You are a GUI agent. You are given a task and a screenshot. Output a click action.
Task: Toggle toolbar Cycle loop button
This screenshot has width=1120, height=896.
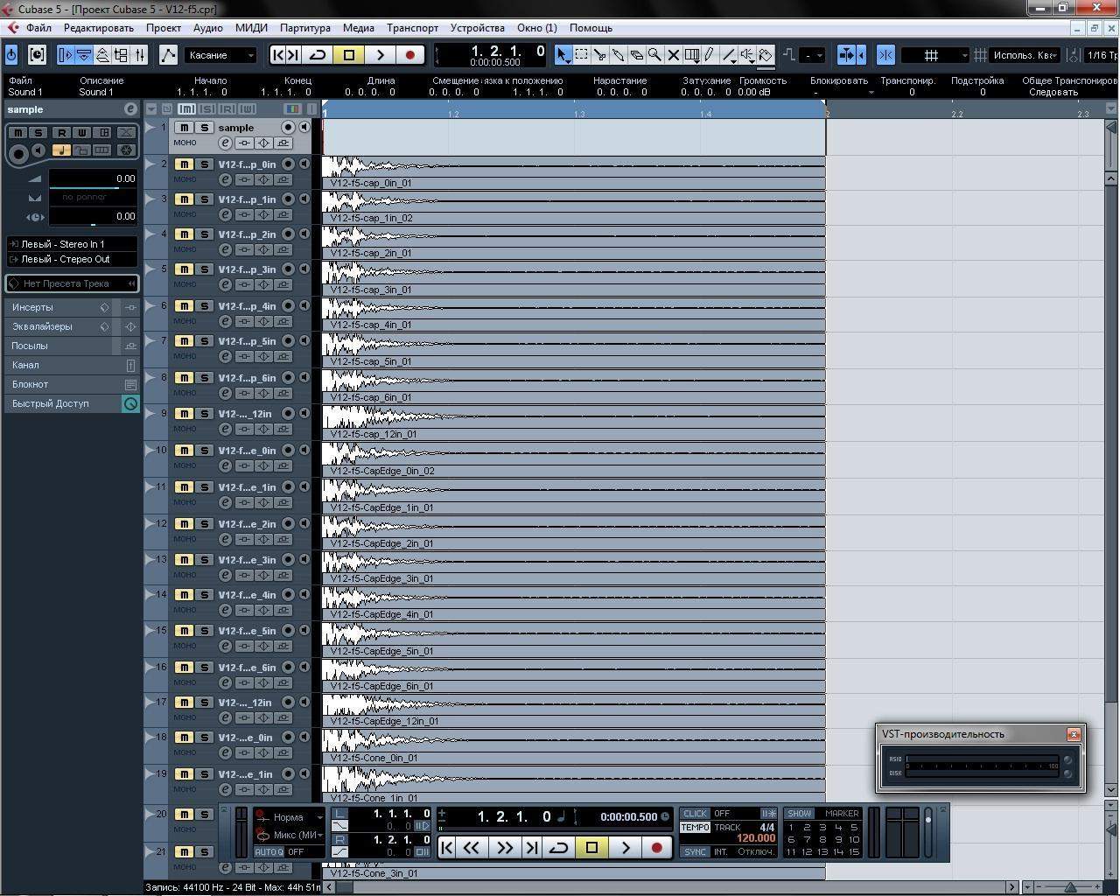(x=317, y=55)
